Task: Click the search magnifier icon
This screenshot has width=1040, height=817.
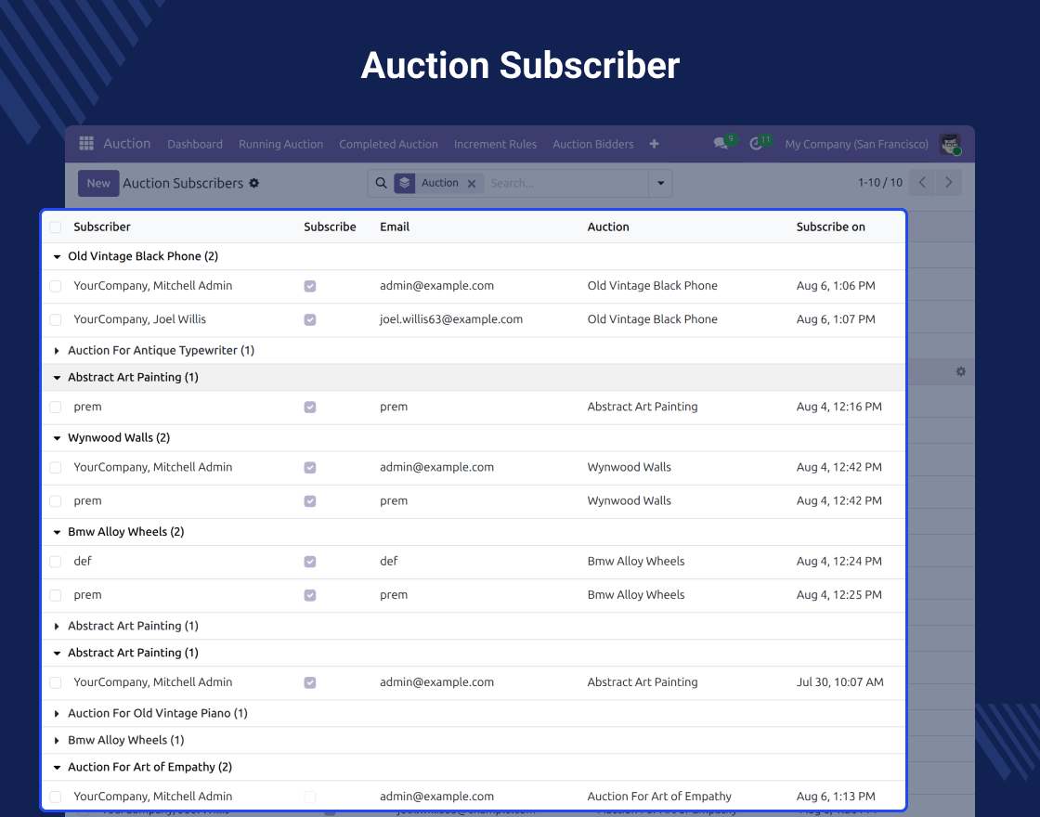Action: click(x=382, y=183)
